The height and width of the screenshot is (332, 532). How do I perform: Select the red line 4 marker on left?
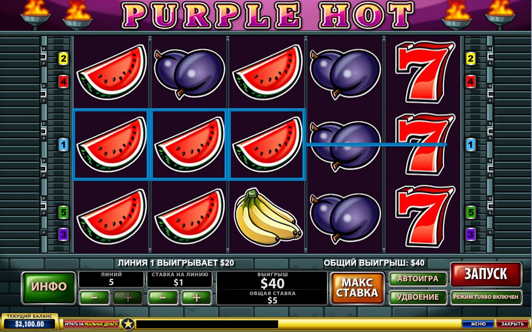(x=63, y=82)
